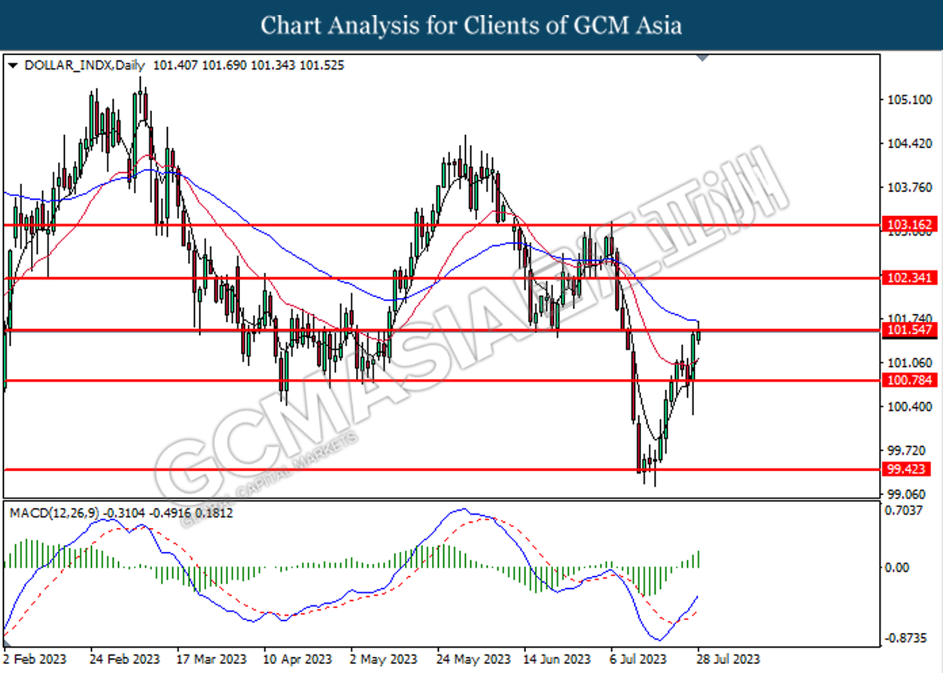The width and height of the screenshot is (943, 673).
Task: Click the 99.060 price axis value
Action: (x=906, y=495)
